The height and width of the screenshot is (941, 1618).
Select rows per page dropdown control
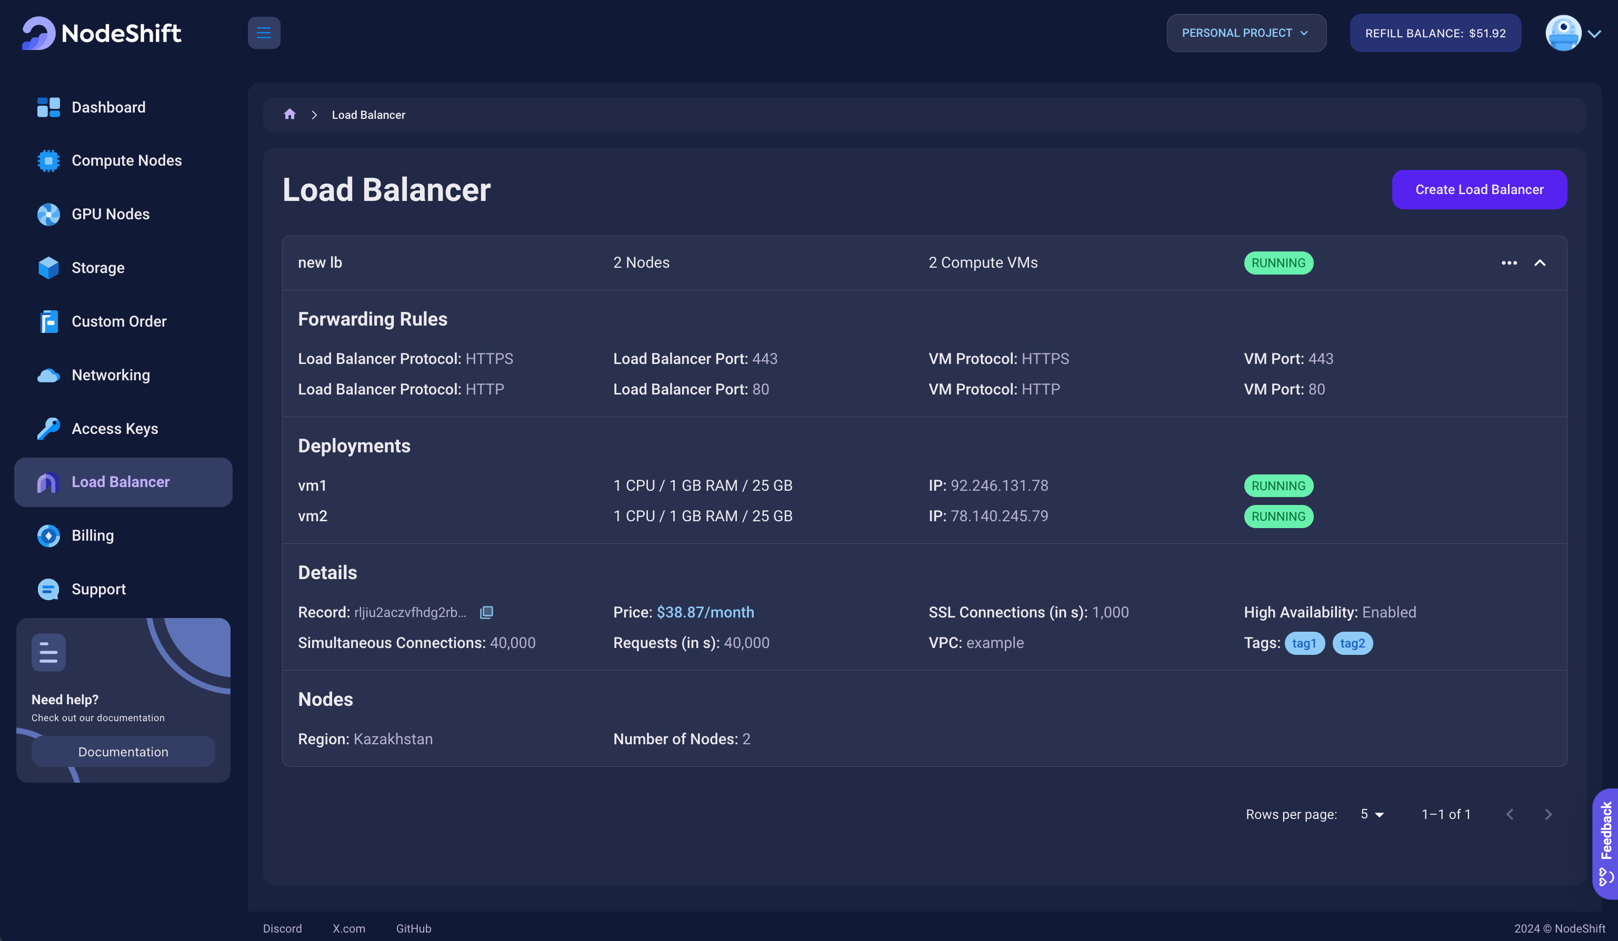(x=1372, y=813)
